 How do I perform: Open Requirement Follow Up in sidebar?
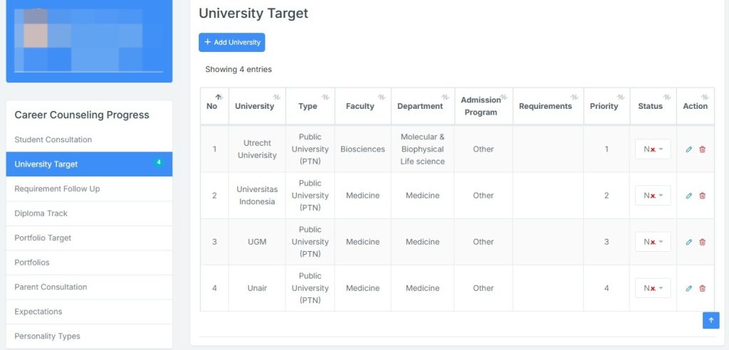[x=89, y=189]
